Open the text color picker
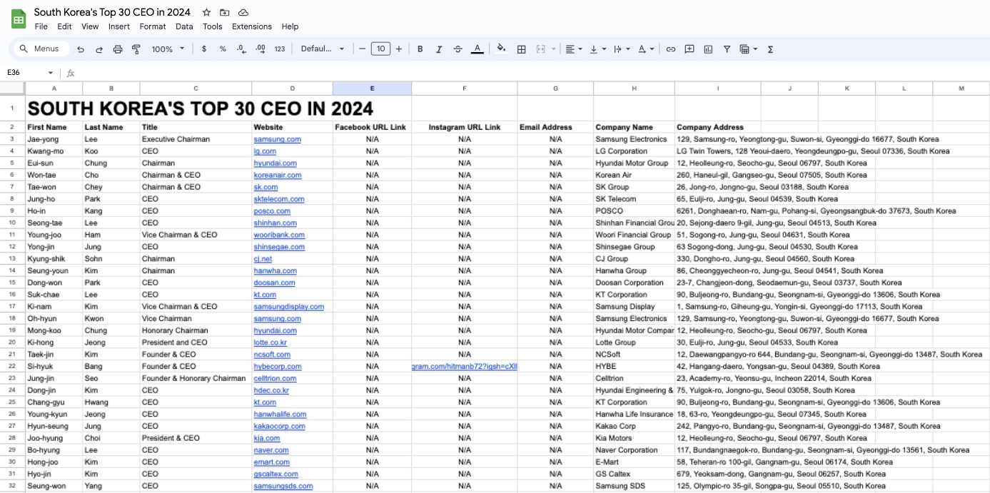990x493 pixels. 477,49
